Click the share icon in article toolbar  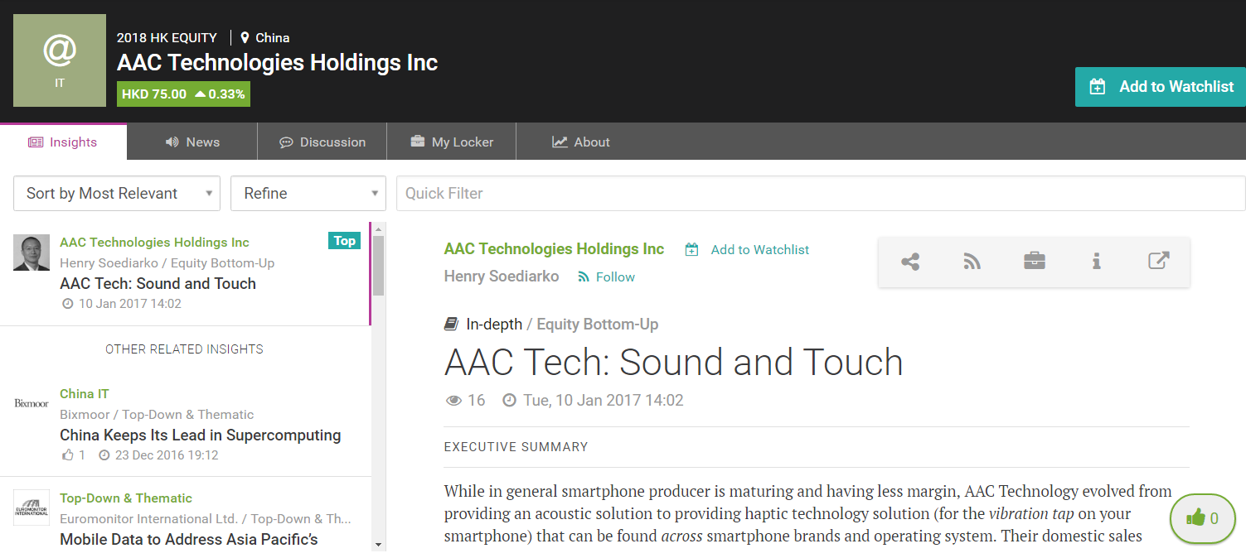point(910,262)
